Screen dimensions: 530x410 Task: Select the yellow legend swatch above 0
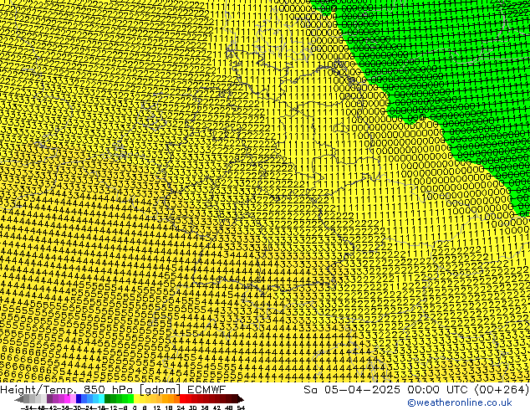coord(137,398)
